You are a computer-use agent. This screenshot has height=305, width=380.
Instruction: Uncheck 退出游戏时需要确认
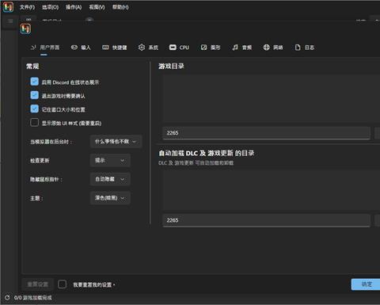34,95
